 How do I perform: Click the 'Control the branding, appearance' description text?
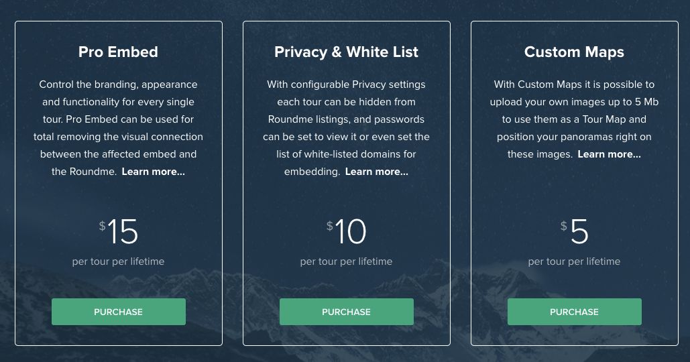119,84
